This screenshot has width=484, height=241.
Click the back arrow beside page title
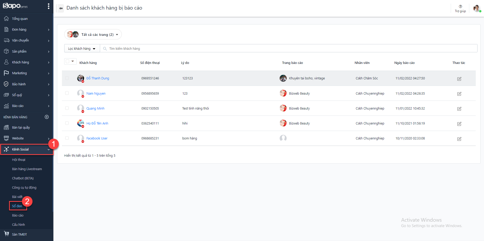[x=61, y=8]
